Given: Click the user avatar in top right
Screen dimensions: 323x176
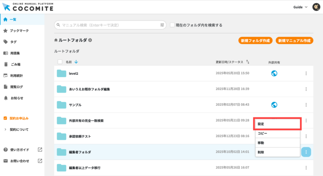Looking at the screenshot, I should (x=316, y=7).
